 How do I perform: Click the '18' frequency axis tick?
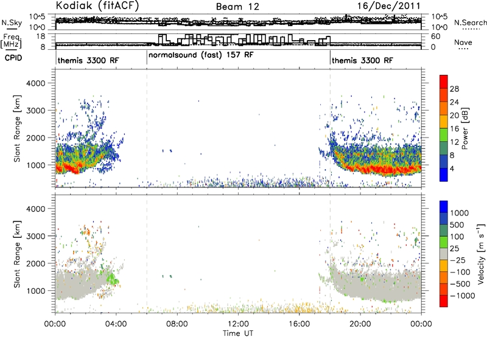tap(41, 36)
